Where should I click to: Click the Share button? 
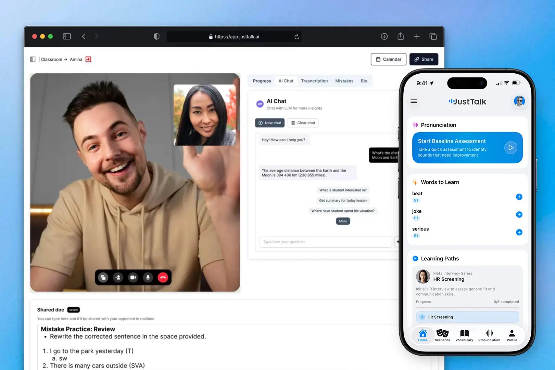click(x=424, y=59)
